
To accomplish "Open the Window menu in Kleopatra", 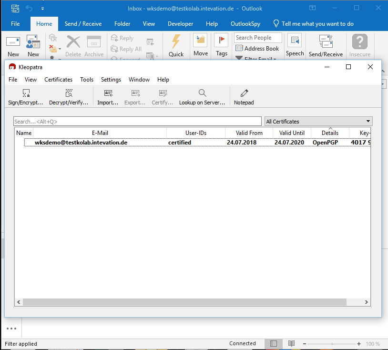I will 139,80.
